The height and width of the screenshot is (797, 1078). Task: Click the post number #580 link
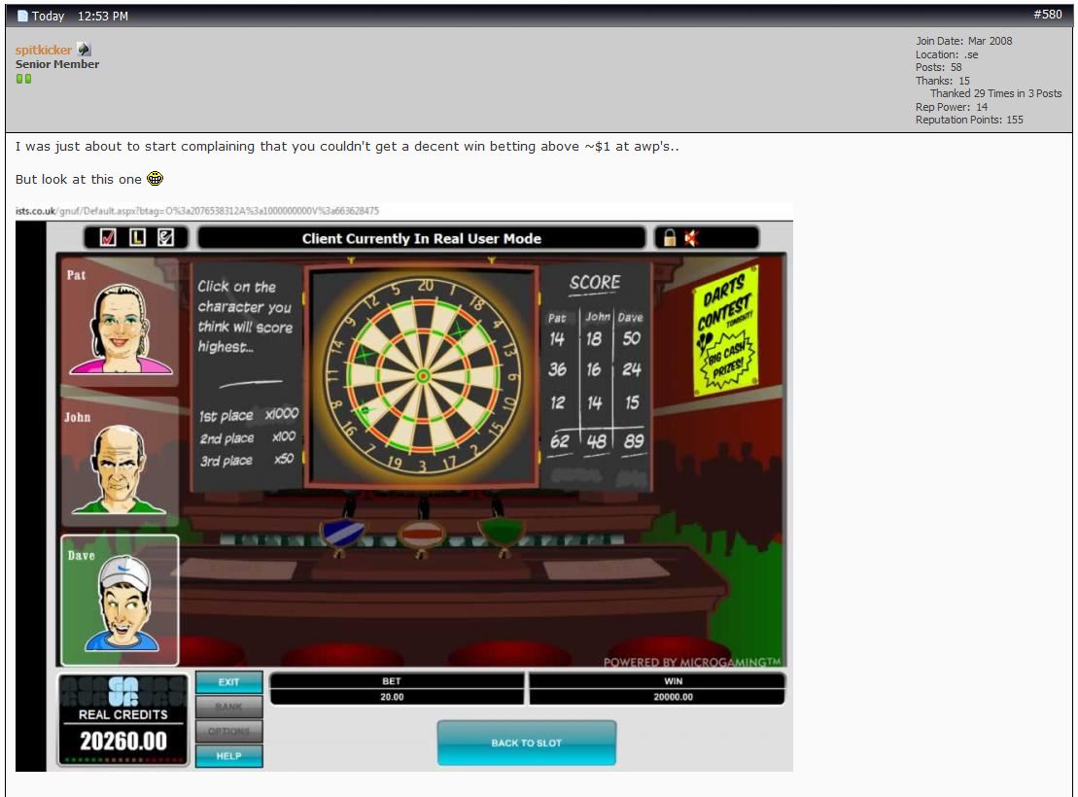pos(1048,15)
